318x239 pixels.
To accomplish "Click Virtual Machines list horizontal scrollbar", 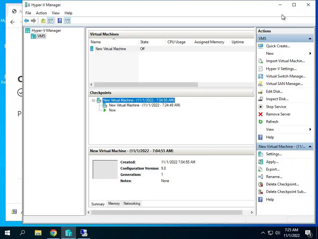I will click(146, 84).
